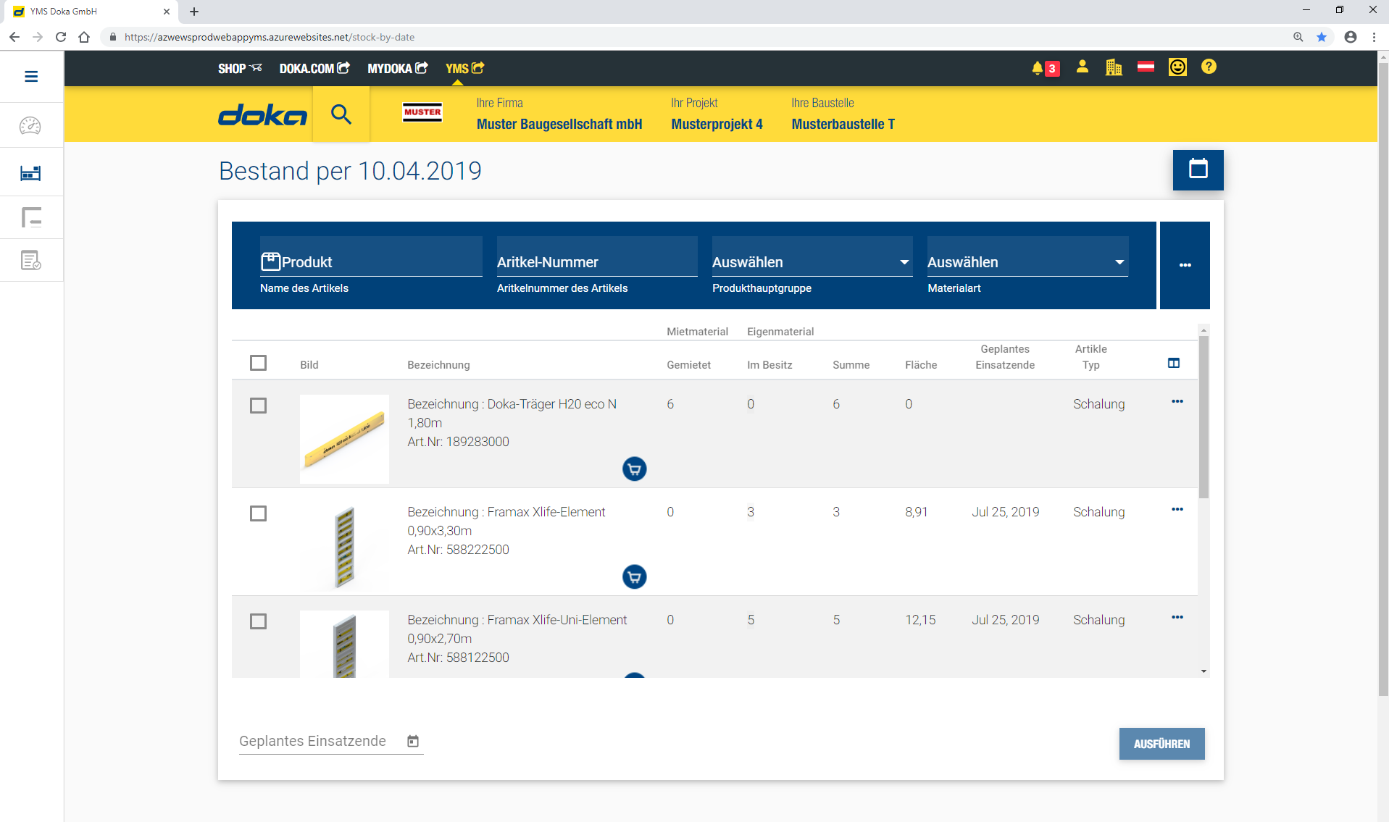The image size is (1389, 822).
Task: Open the calendar date picker button
Action: tap(1198, 170)
